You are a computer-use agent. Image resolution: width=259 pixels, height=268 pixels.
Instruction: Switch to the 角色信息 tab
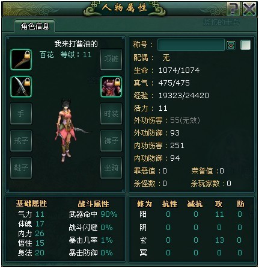coord(35,26)
